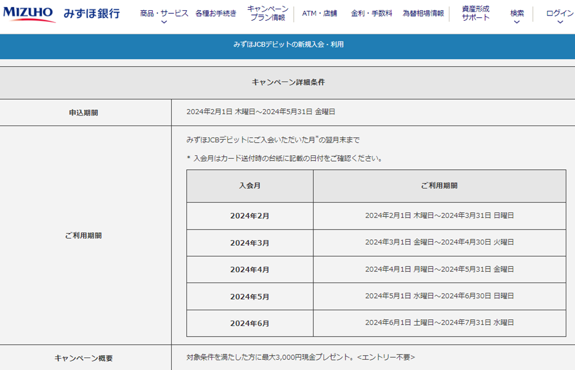Image resolution: width=575 pixels, height=370 pixels.
Task: Select cell 2024年2月
Action: 250,216
